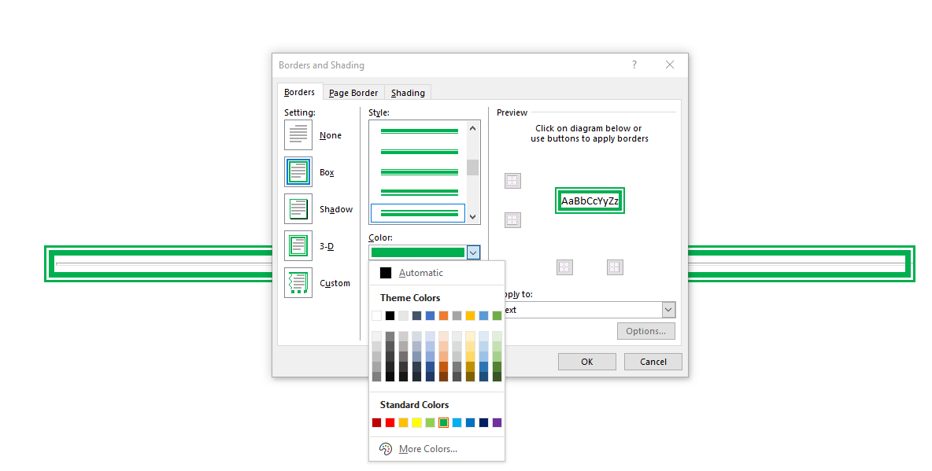Choose Purple in Standard Colors
932x471 pixels.
[497, 422]
